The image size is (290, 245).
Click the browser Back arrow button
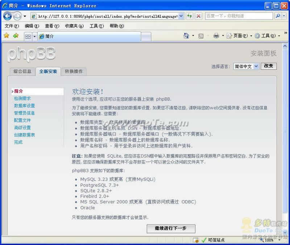pos(7,16)
